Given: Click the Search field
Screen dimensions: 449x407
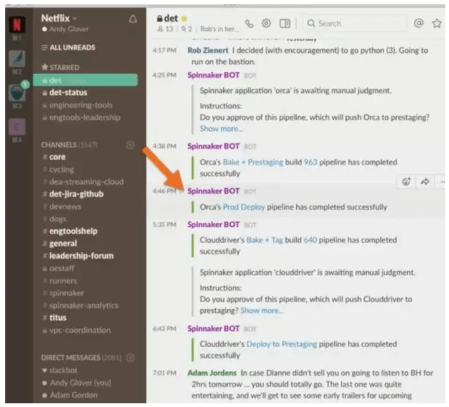Looking at the screenshot, I should coord(354,24).
